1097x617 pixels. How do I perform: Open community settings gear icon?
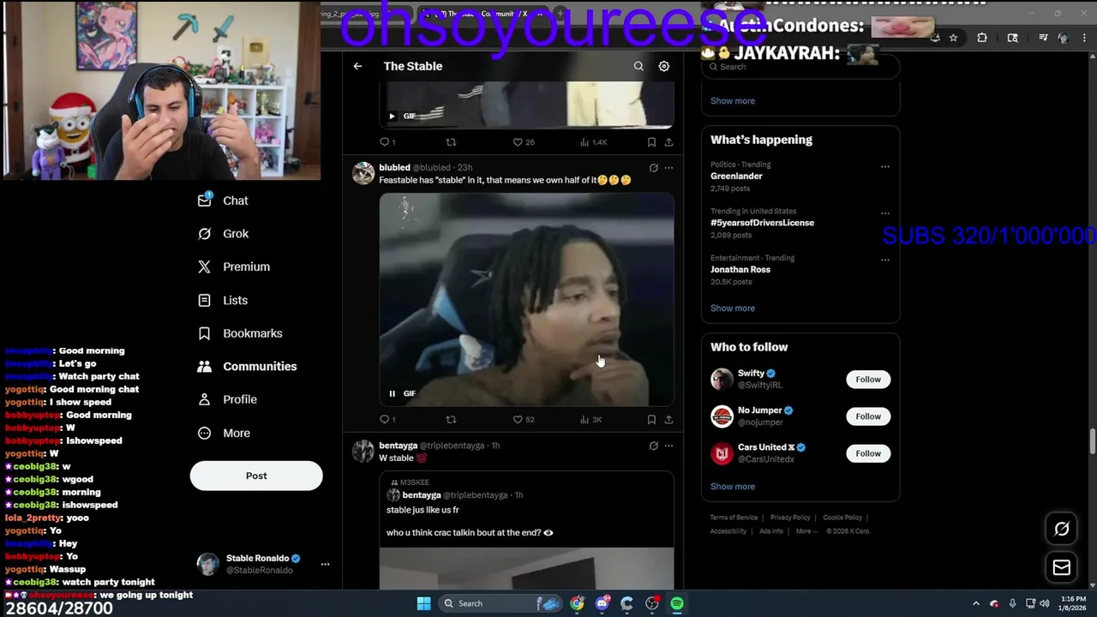pos(664,66)
